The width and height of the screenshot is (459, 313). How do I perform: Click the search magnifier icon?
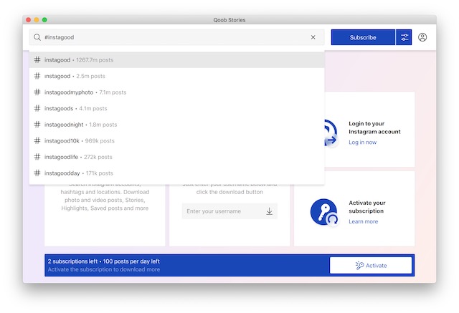[x=37, y=37]
